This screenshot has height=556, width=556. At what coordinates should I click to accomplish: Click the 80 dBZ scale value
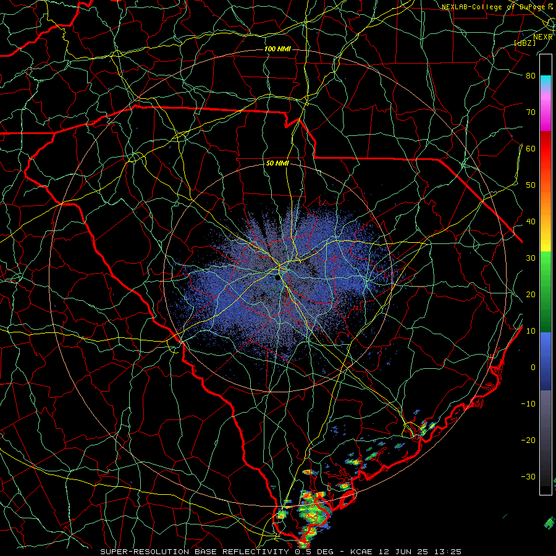click(x=531, y=75)
